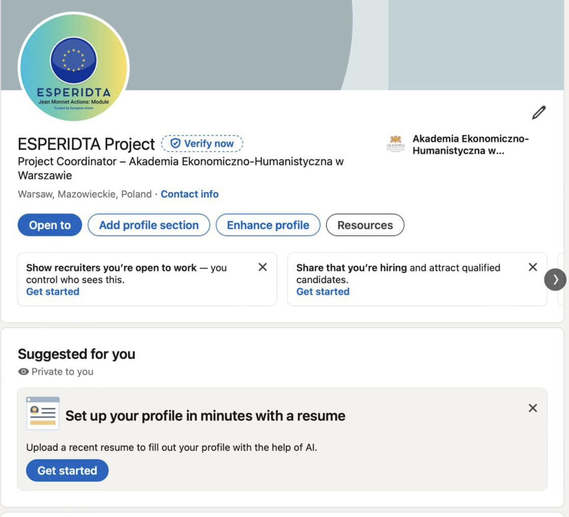Click the Project Coordinator headline text

181,168
